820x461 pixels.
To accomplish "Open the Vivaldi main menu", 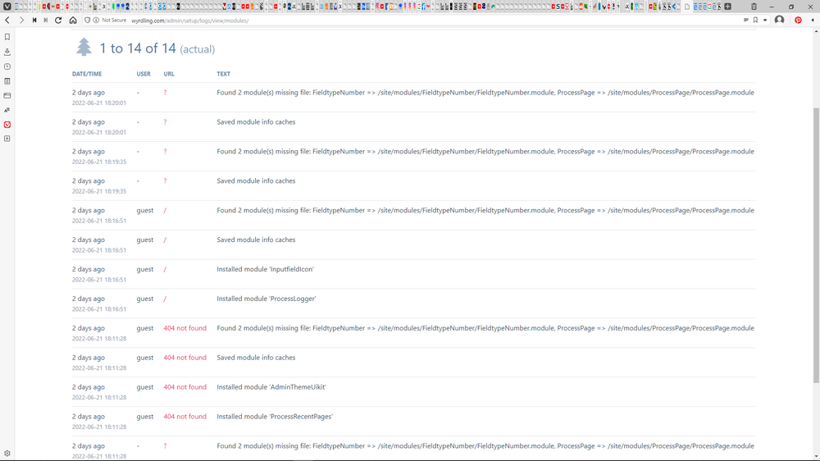I will (x=7, y=7).
